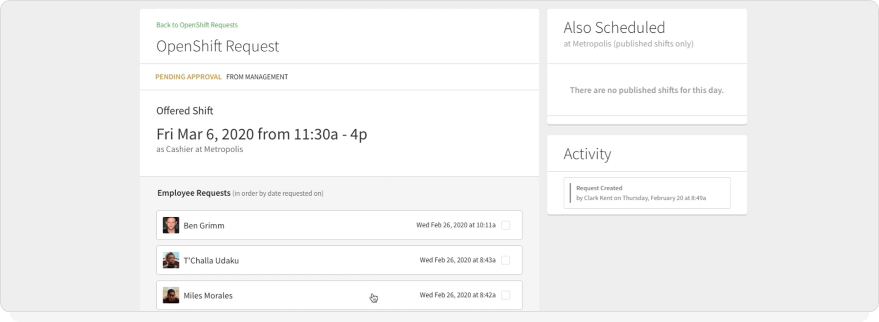879x322 pixels.
Task: Open the Also Scheduled panel
Action: [615, 28]
